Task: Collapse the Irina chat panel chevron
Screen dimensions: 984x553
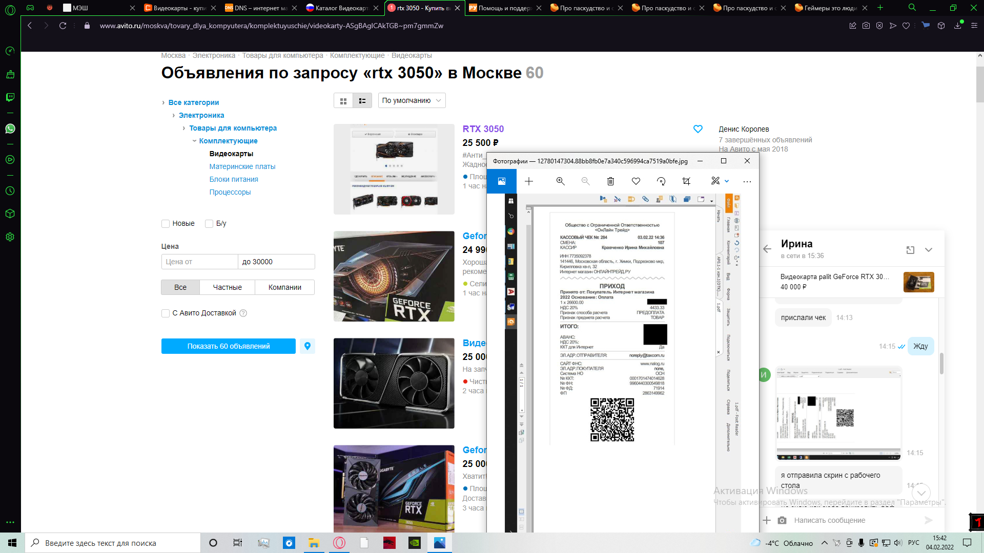Action: pyautogui.click(x=929, y=250)
